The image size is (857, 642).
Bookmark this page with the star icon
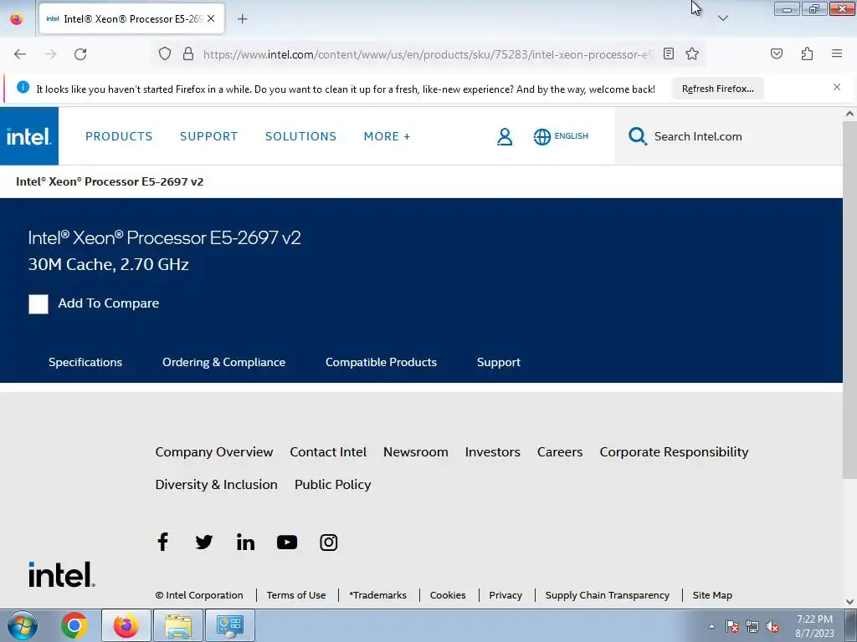[x=692, y=53]
